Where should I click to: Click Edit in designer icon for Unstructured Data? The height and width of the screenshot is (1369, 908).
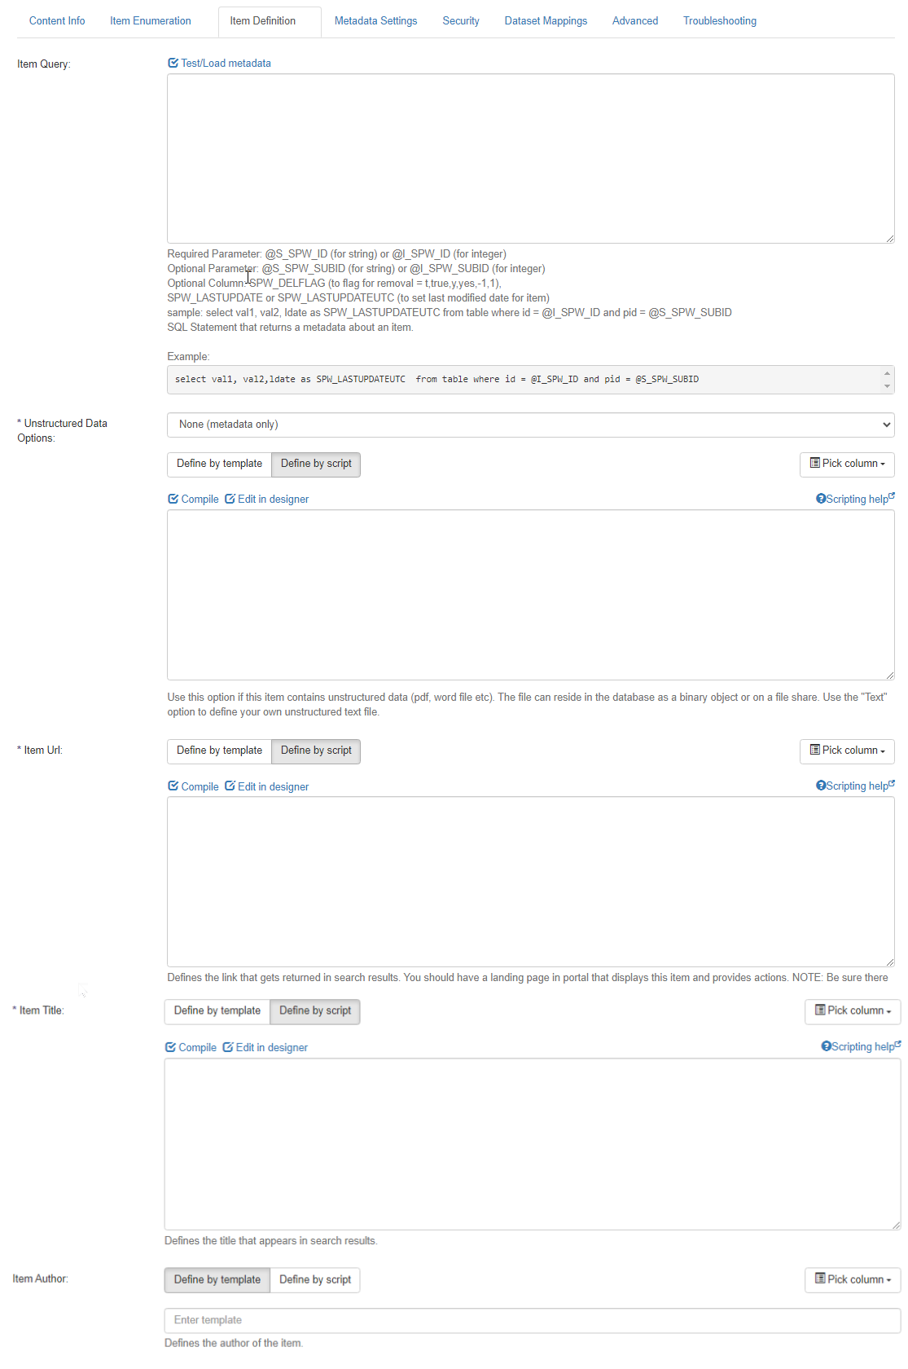[230, 499]
